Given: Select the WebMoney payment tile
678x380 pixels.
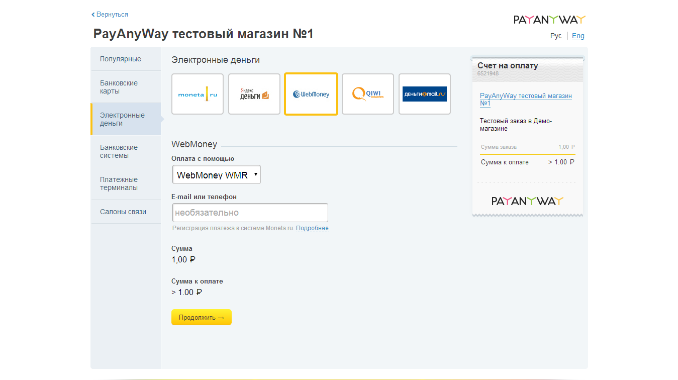Looking at the screenshot, I should tap(311, 94).
